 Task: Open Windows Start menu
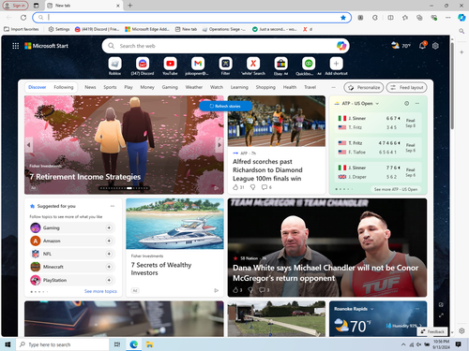coord(8,344)
